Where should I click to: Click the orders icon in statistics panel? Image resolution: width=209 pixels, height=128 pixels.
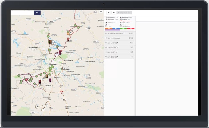tap(121, 19)
